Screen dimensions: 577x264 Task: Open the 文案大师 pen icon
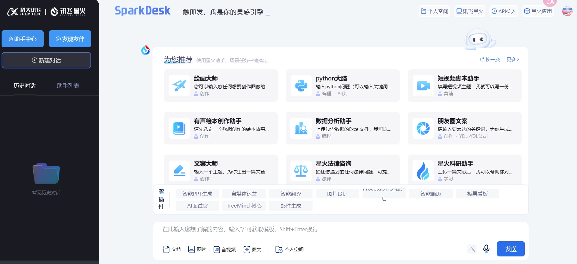click(x=179, y=171)
